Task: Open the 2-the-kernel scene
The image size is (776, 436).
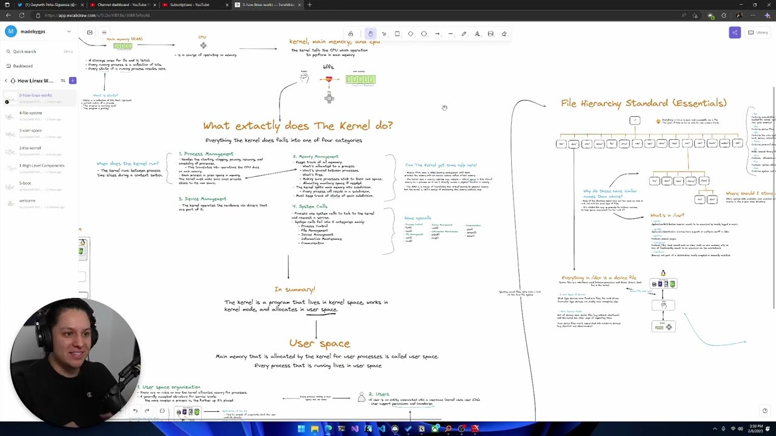Action: pyautogui.click(x=39, y=151)
